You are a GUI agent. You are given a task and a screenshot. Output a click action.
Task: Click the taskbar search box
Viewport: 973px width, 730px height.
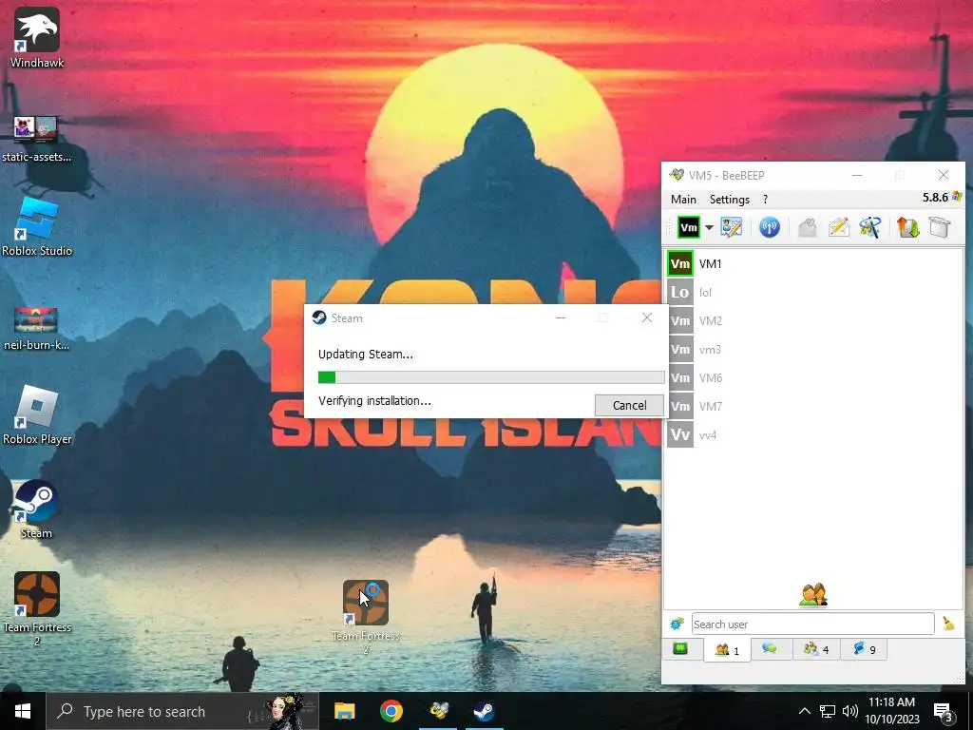coord(182,711)
